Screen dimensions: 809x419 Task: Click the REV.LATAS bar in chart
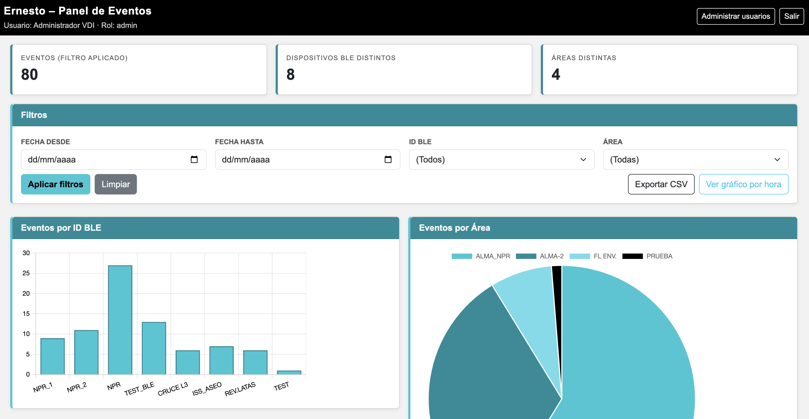[255, 362]
